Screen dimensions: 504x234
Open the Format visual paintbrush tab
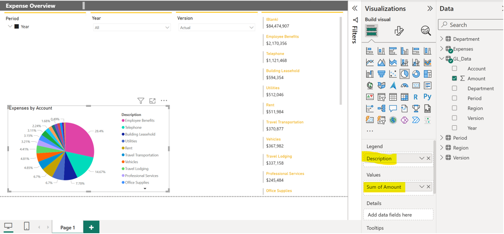399,31
